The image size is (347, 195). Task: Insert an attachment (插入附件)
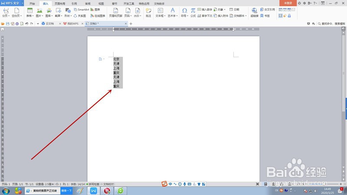point(221,16)
